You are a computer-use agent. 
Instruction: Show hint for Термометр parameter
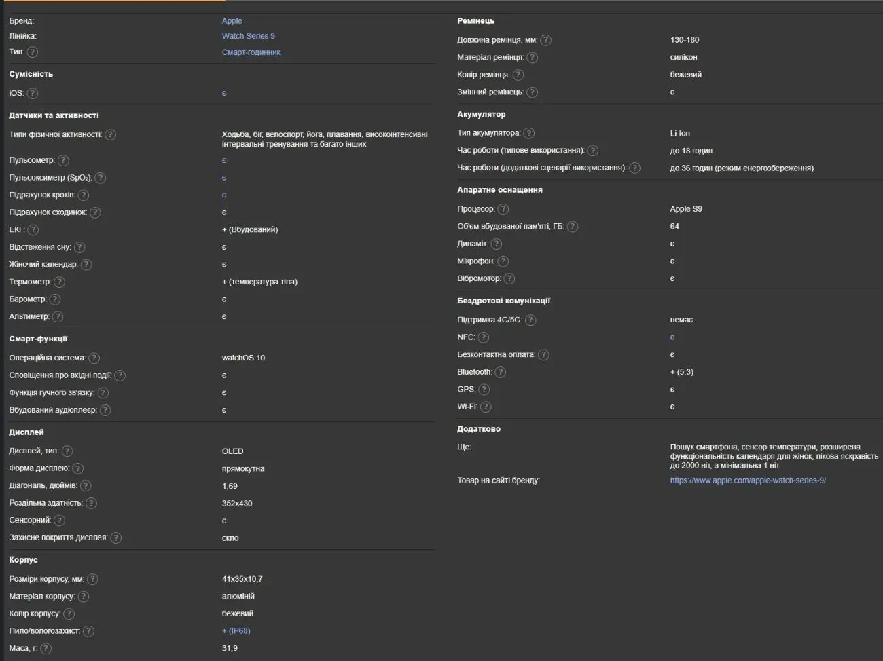(x=59, y=282)
